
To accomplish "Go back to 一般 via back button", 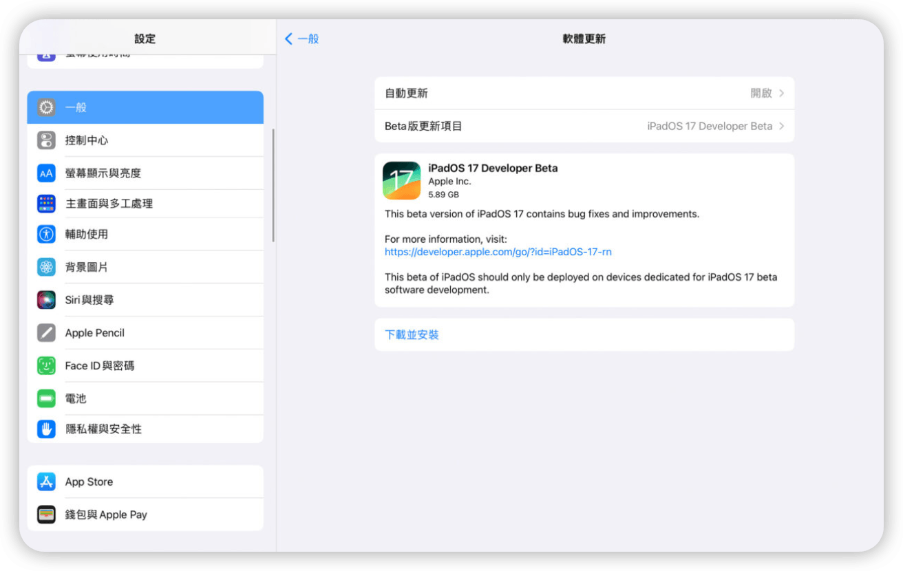I will click(x=302, y=39).
